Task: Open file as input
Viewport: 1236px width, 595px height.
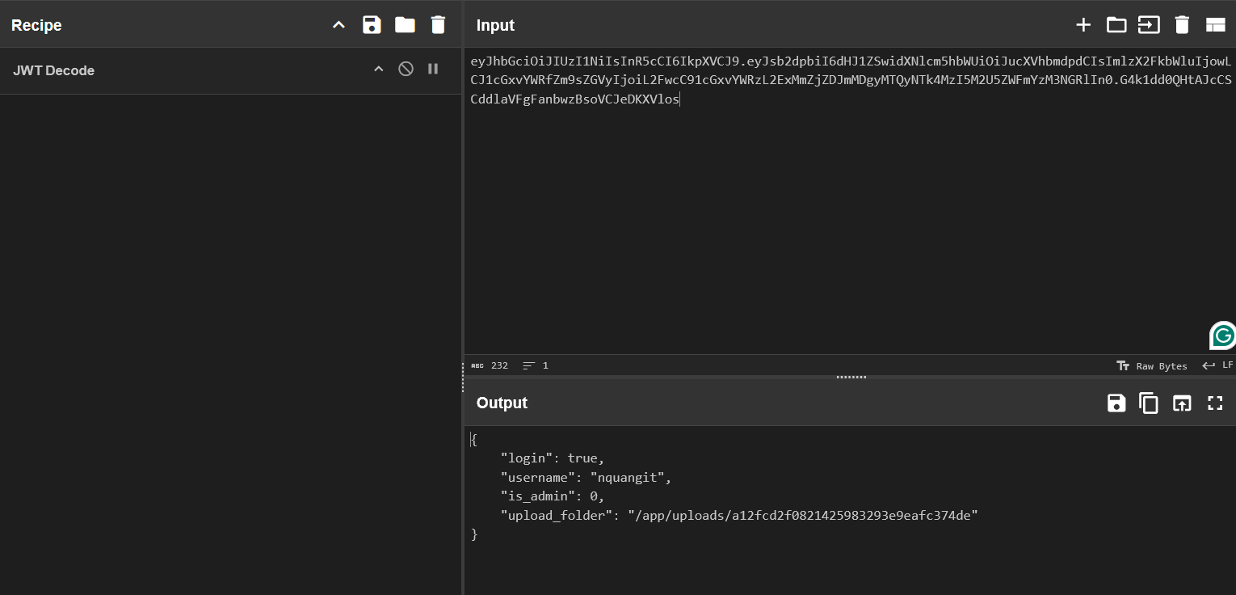Action: click(1149, 25)
